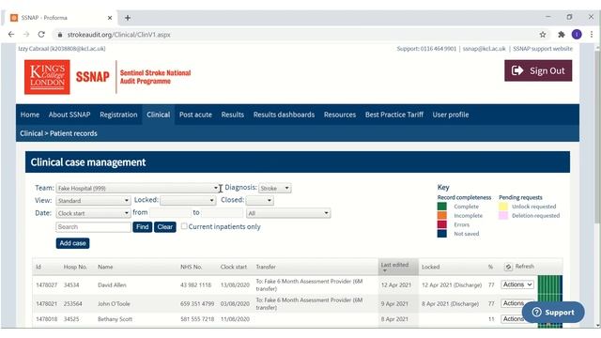Image resolution: width=601 pixels, height=338 pixels.
Task: Sort by the Clock start column header
Action: (234, 267)
